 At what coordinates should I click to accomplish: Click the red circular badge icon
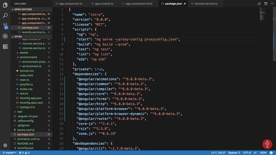[x=267, y=144]
